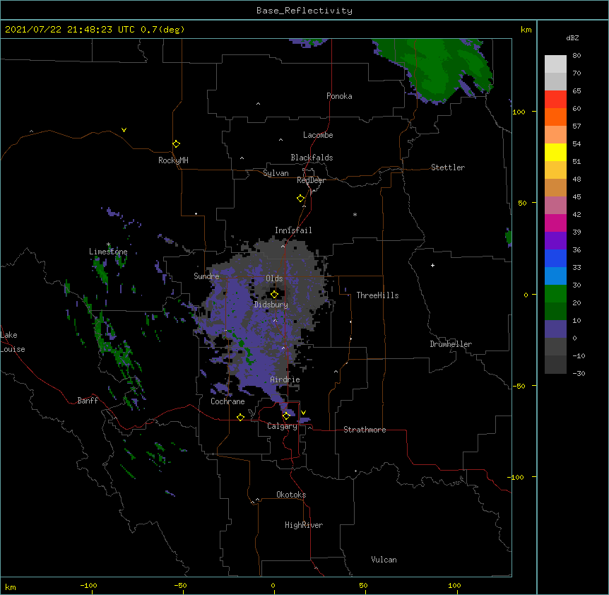609x595 pixels.
Task: Click the yellow diamond marker below Cochrane
Action: tap(240, 417)
